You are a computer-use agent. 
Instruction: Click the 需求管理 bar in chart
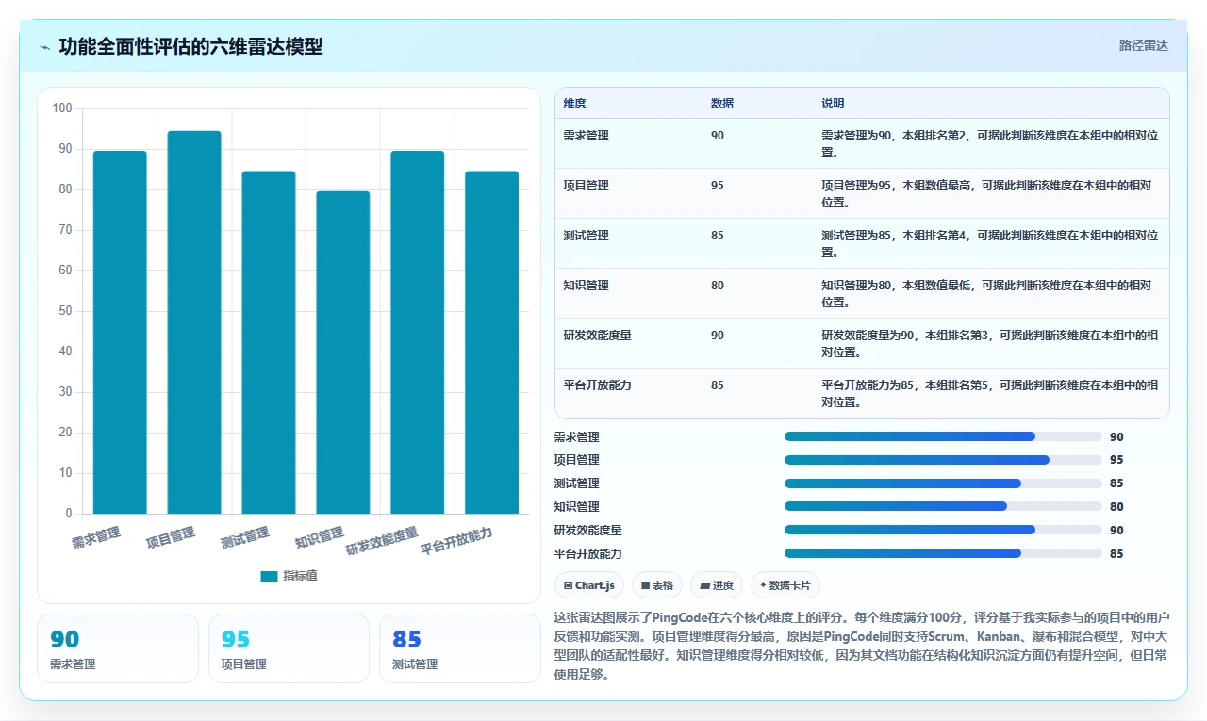(x=120, y=332)
